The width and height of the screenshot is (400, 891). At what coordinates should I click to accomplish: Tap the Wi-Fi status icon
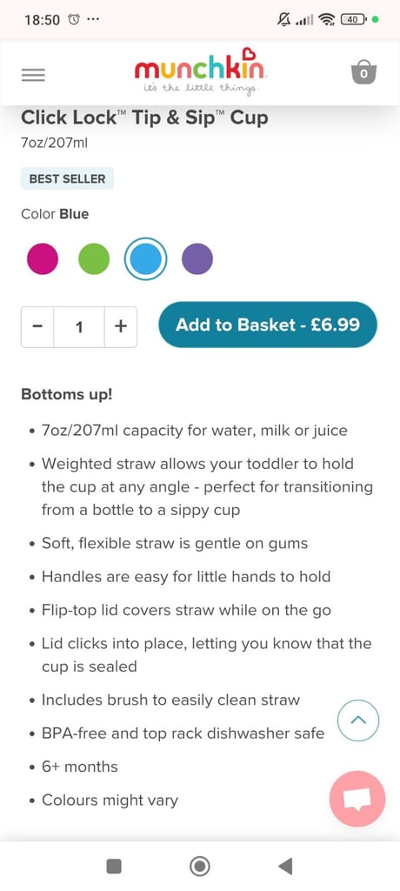click(x=326, y=20)
